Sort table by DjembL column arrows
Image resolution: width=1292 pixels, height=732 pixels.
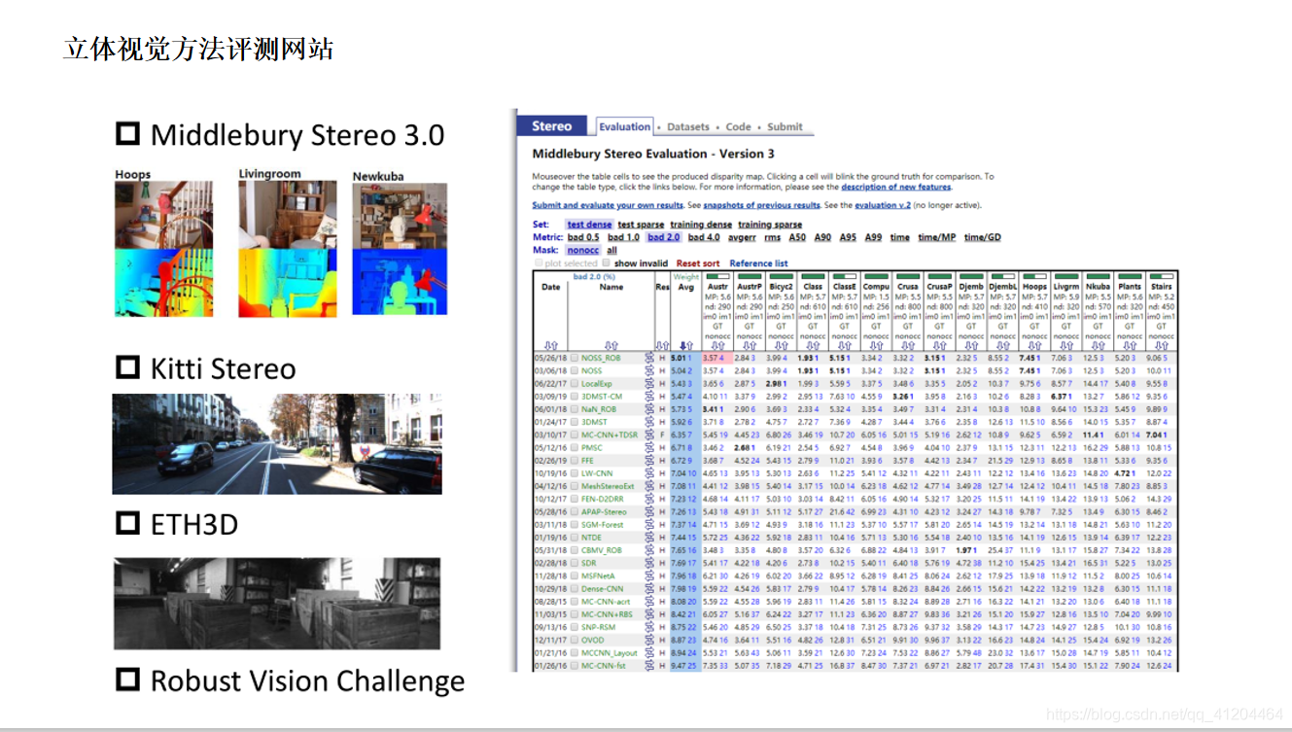1002,345
